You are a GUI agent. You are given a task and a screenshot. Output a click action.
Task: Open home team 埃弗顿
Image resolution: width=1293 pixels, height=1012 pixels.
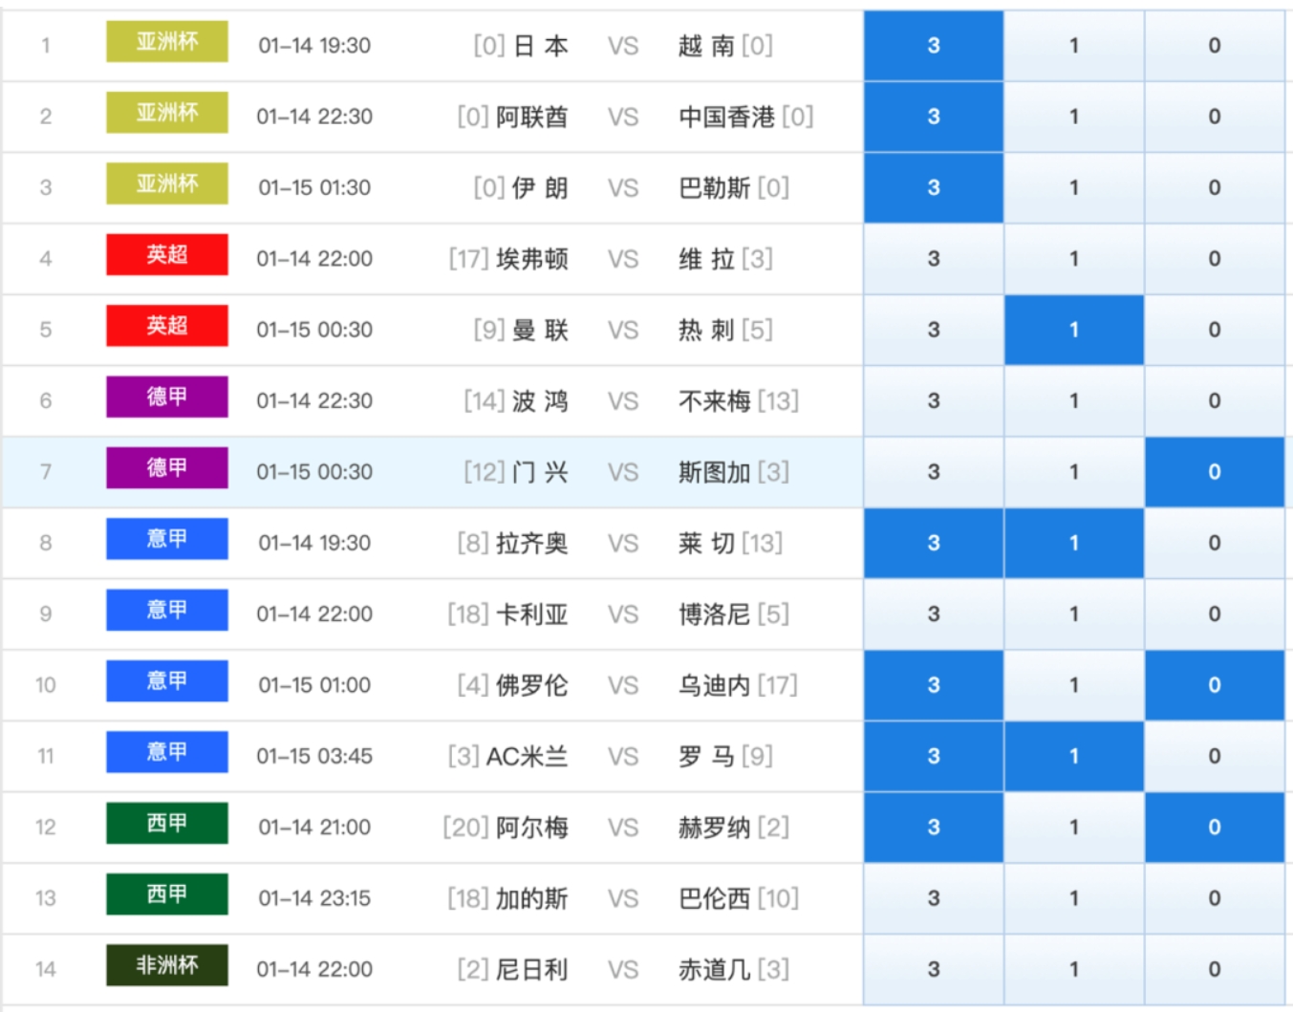(532, 259)
